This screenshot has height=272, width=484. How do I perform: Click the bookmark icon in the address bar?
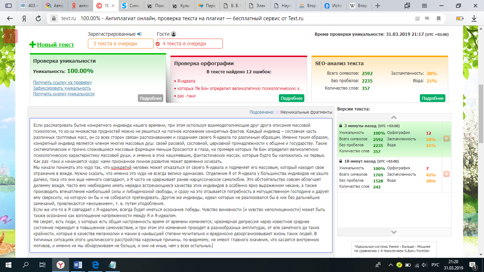(x=439, y=19)
